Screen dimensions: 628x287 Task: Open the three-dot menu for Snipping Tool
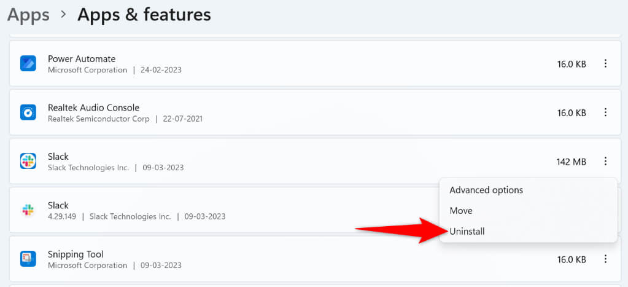click(x=605, y=259)
